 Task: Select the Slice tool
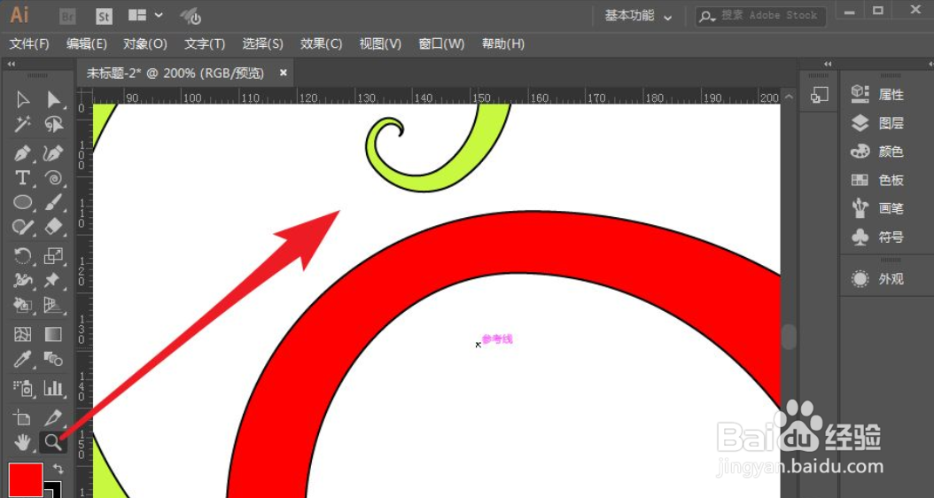coord(53,417)
